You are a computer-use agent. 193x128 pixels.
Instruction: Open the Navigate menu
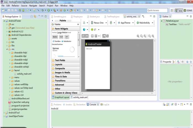33,6
